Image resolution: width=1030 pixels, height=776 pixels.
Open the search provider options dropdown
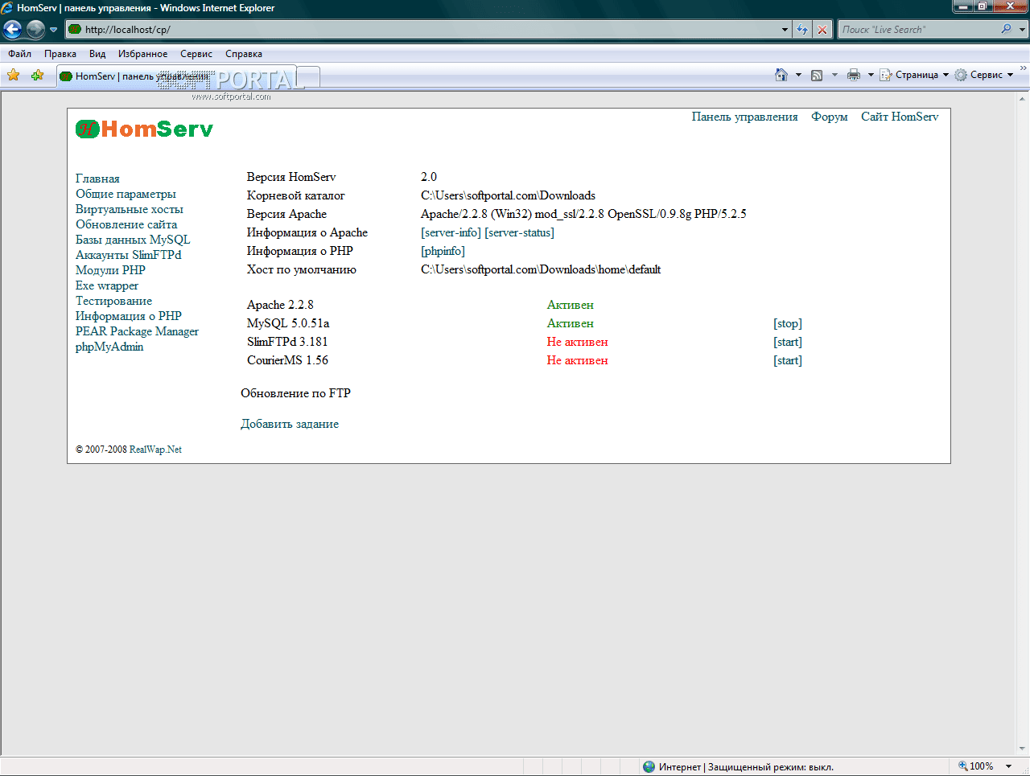[1023, 30]
